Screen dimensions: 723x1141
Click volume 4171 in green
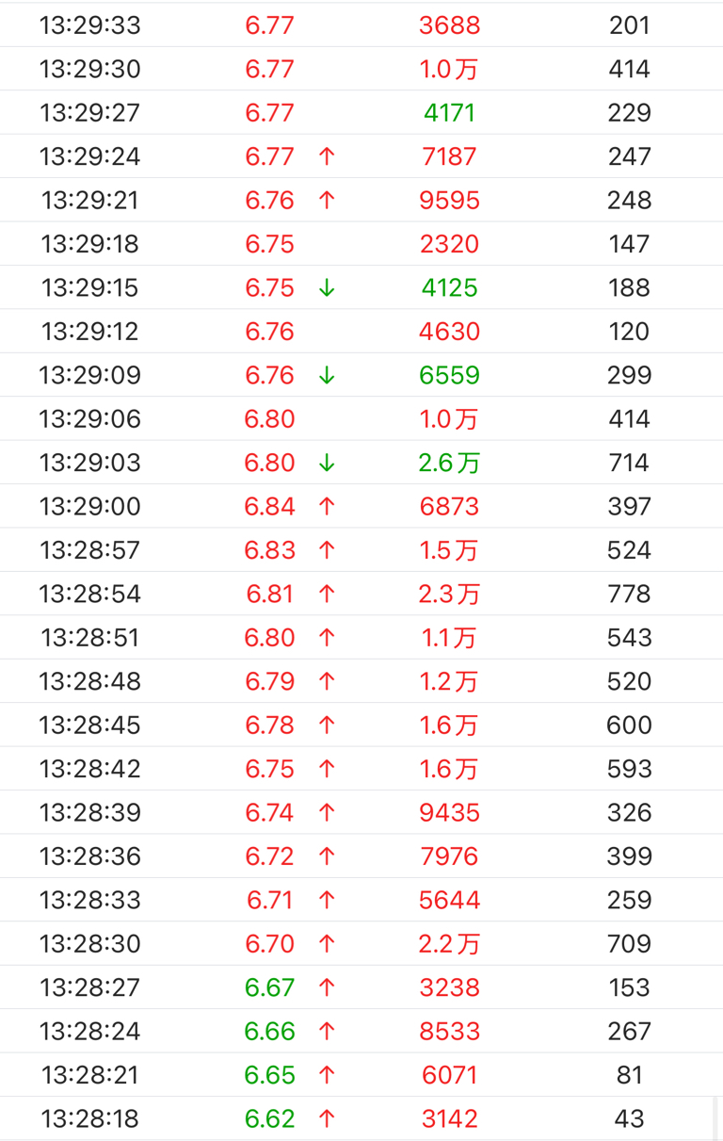point(450,113)
